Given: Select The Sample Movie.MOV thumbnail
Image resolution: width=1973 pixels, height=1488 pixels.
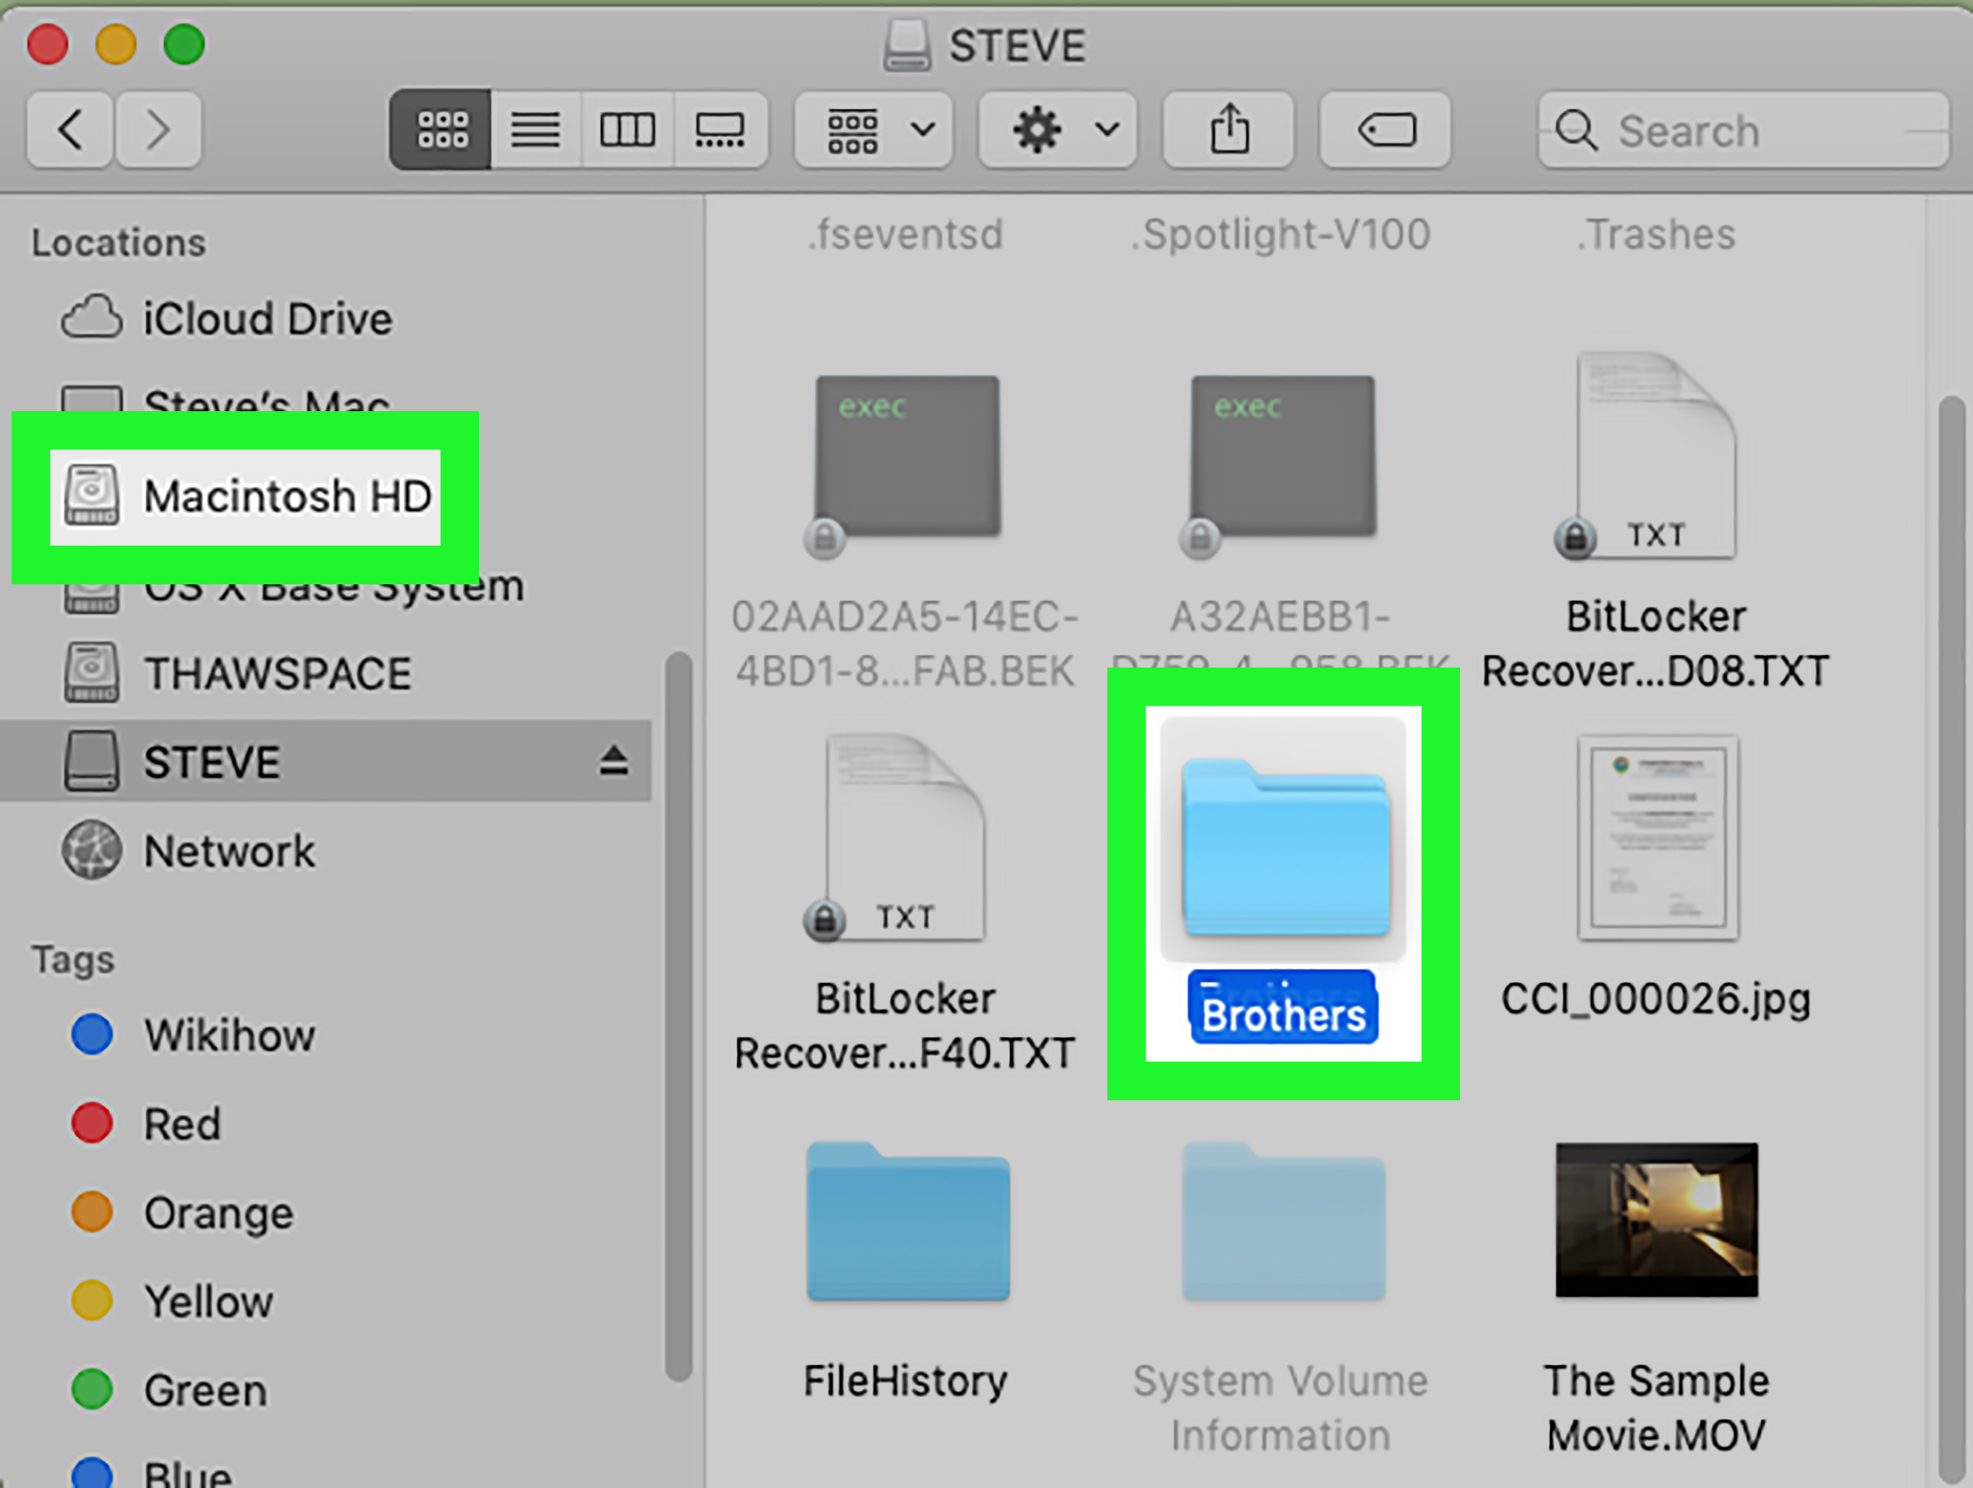Looking at the screenshot, I should point(1656,1220).
